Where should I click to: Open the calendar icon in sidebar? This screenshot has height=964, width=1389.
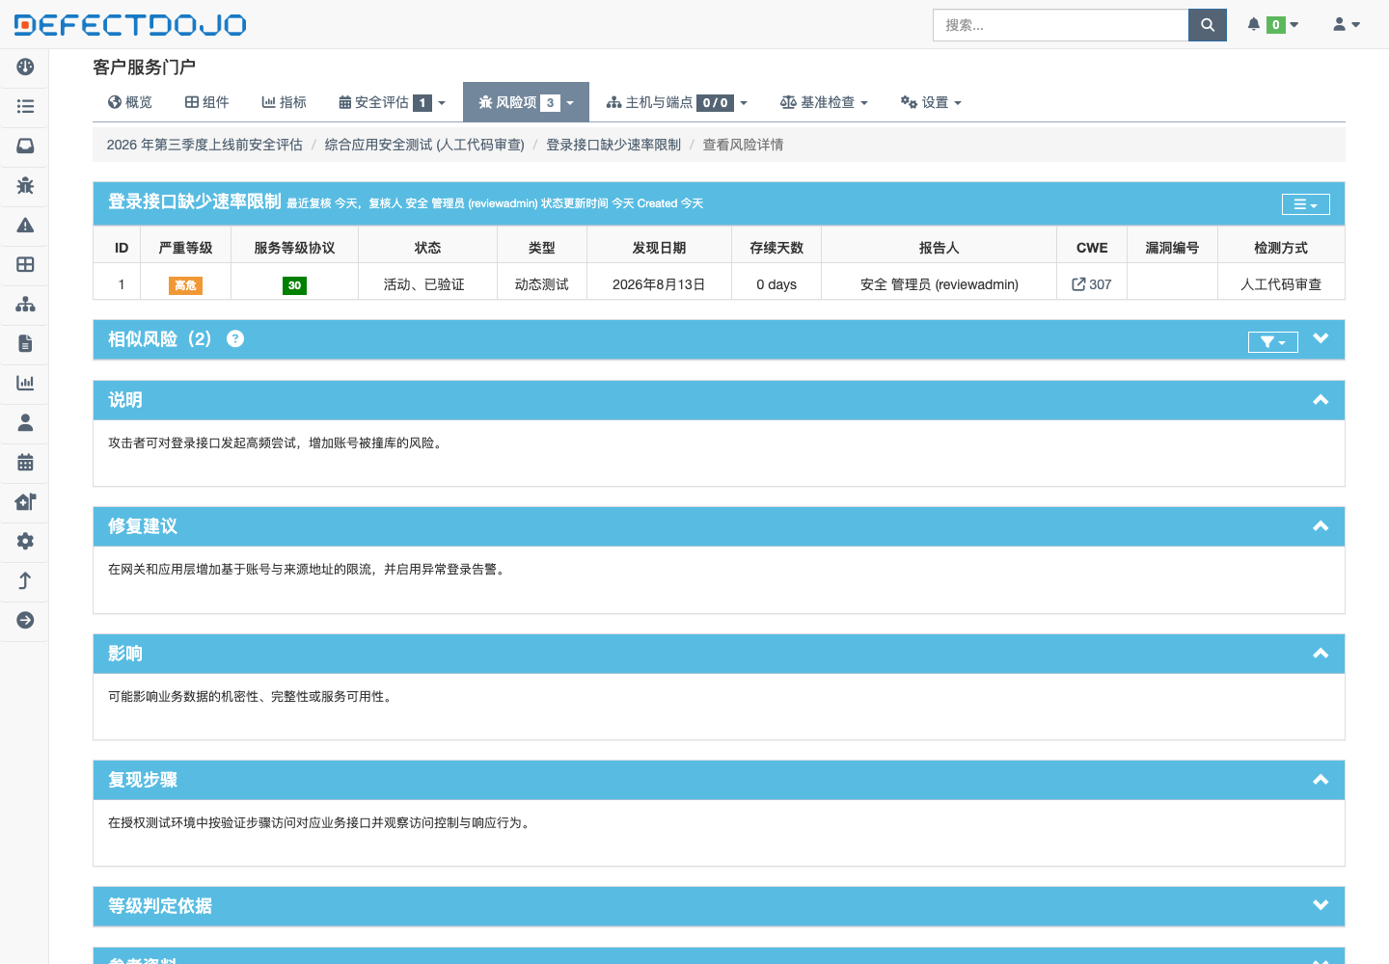[x=25, y=462]
